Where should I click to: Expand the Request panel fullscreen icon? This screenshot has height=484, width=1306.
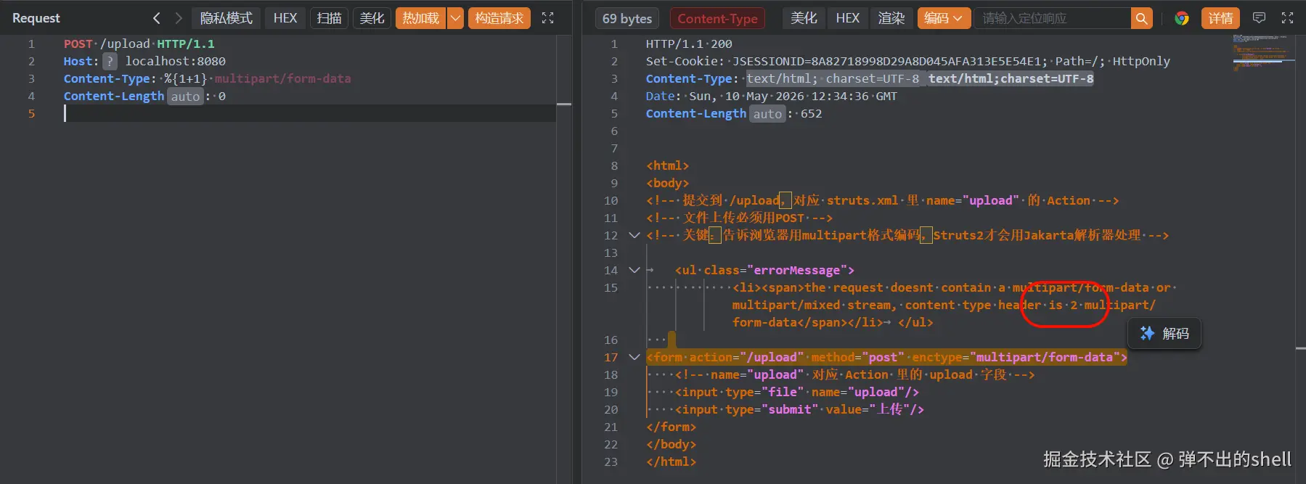click(548, 18)
